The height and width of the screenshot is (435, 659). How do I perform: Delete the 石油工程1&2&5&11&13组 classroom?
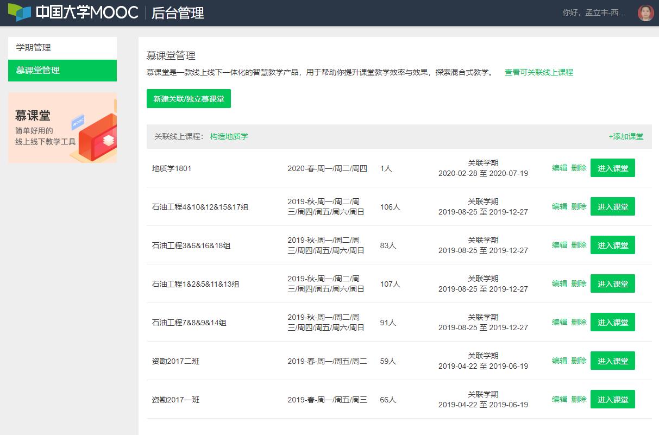(579, 284)
